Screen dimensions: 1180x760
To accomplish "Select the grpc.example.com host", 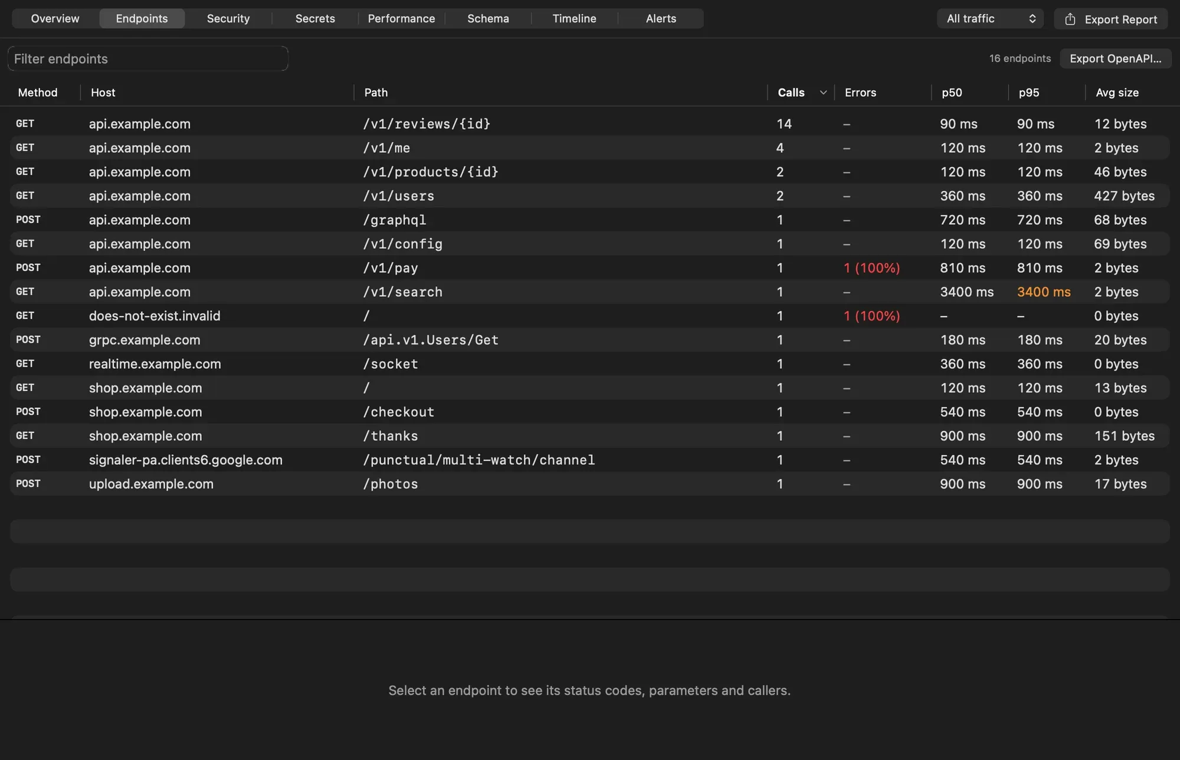I will click(145, 340).
